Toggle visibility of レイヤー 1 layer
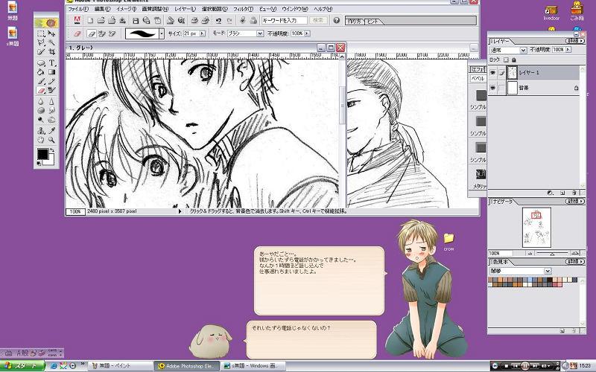This screenshot has width=596, height=372. [x=493, y=72]
